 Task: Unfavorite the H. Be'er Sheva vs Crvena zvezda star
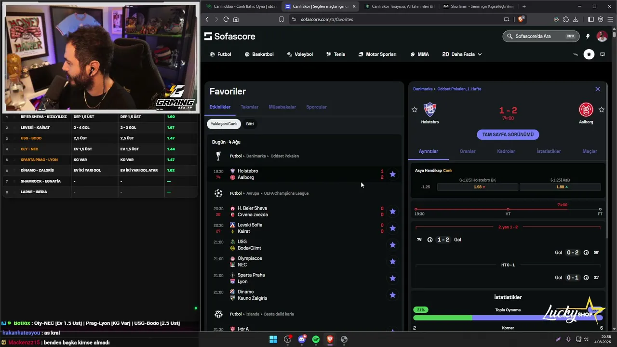pos(392,212)
